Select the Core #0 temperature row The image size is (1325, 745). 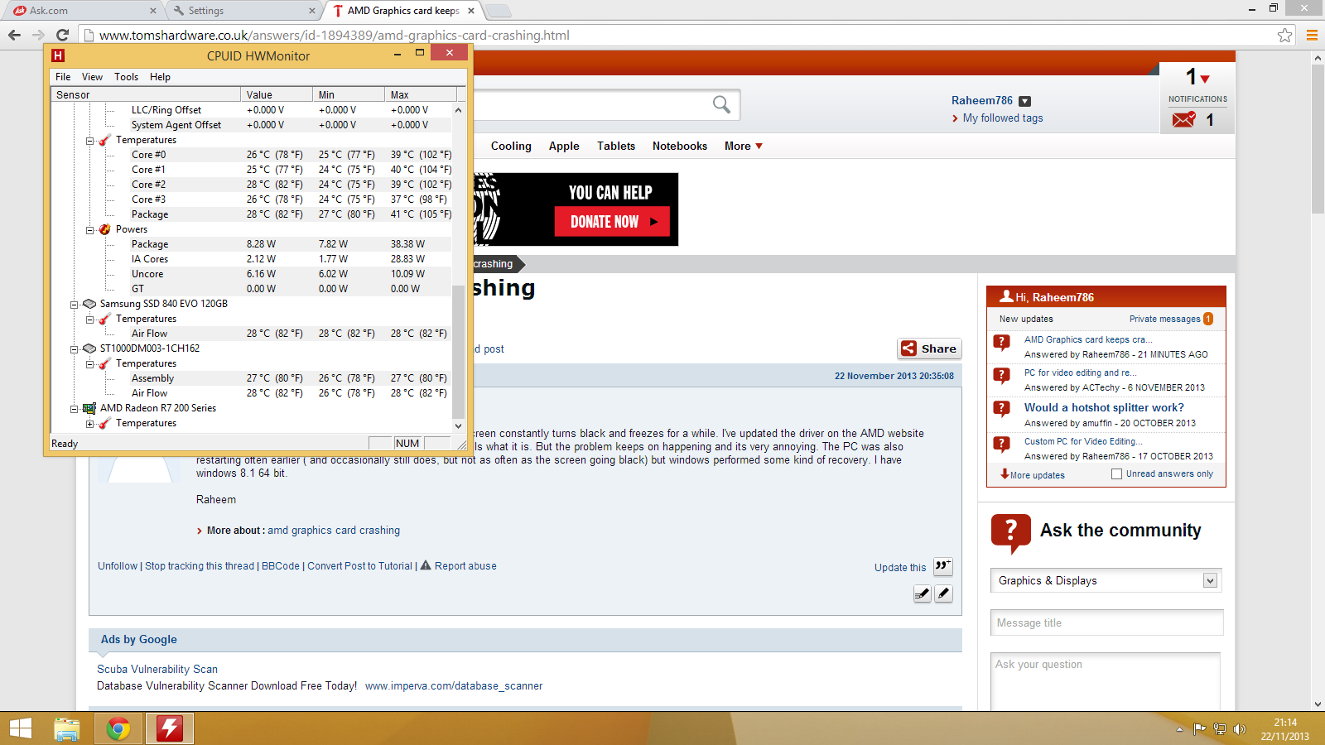252,155
